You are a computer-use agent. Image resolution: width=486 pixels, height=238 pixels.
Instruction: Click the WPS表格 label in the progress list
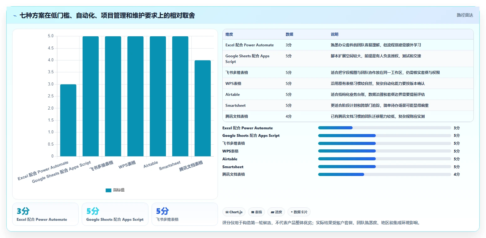pyautogui.click(x=230, y=151)
